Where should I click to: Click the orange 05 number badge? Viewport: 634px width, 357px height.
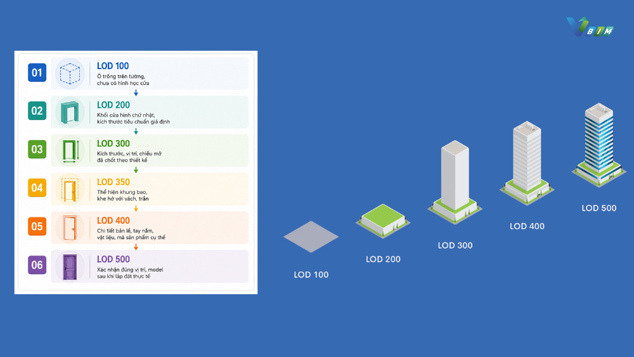pos(37,226)
